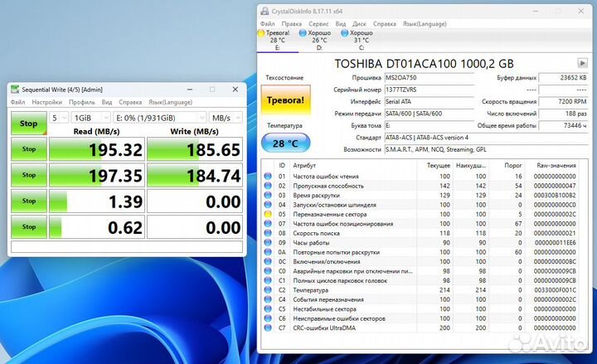The image size is (597, 364).
Task: Click the Прошивка field MS2OA750
Action: [430, 78]
